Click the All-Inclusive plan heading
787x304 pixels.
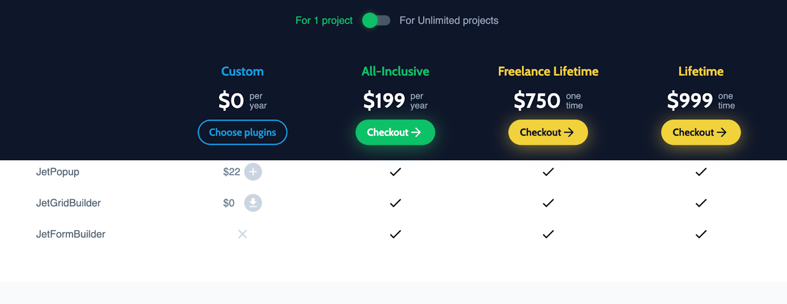pos(395,71)
